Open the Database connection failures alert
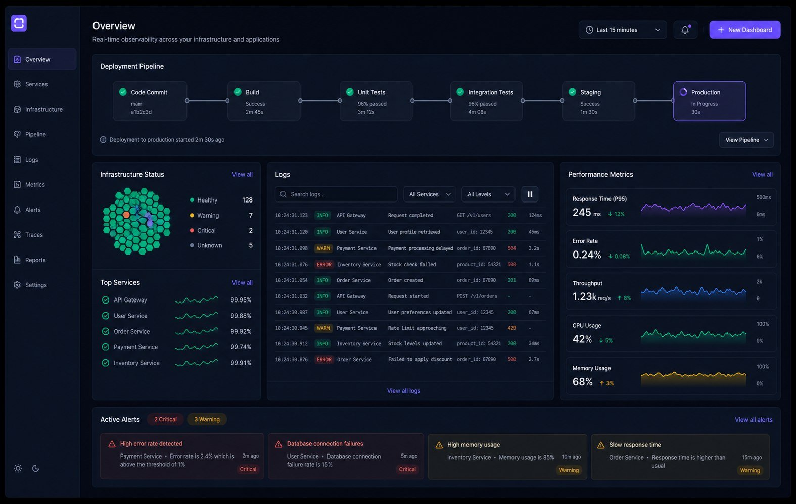The image size is (796, 504). [x=346, y=456]
